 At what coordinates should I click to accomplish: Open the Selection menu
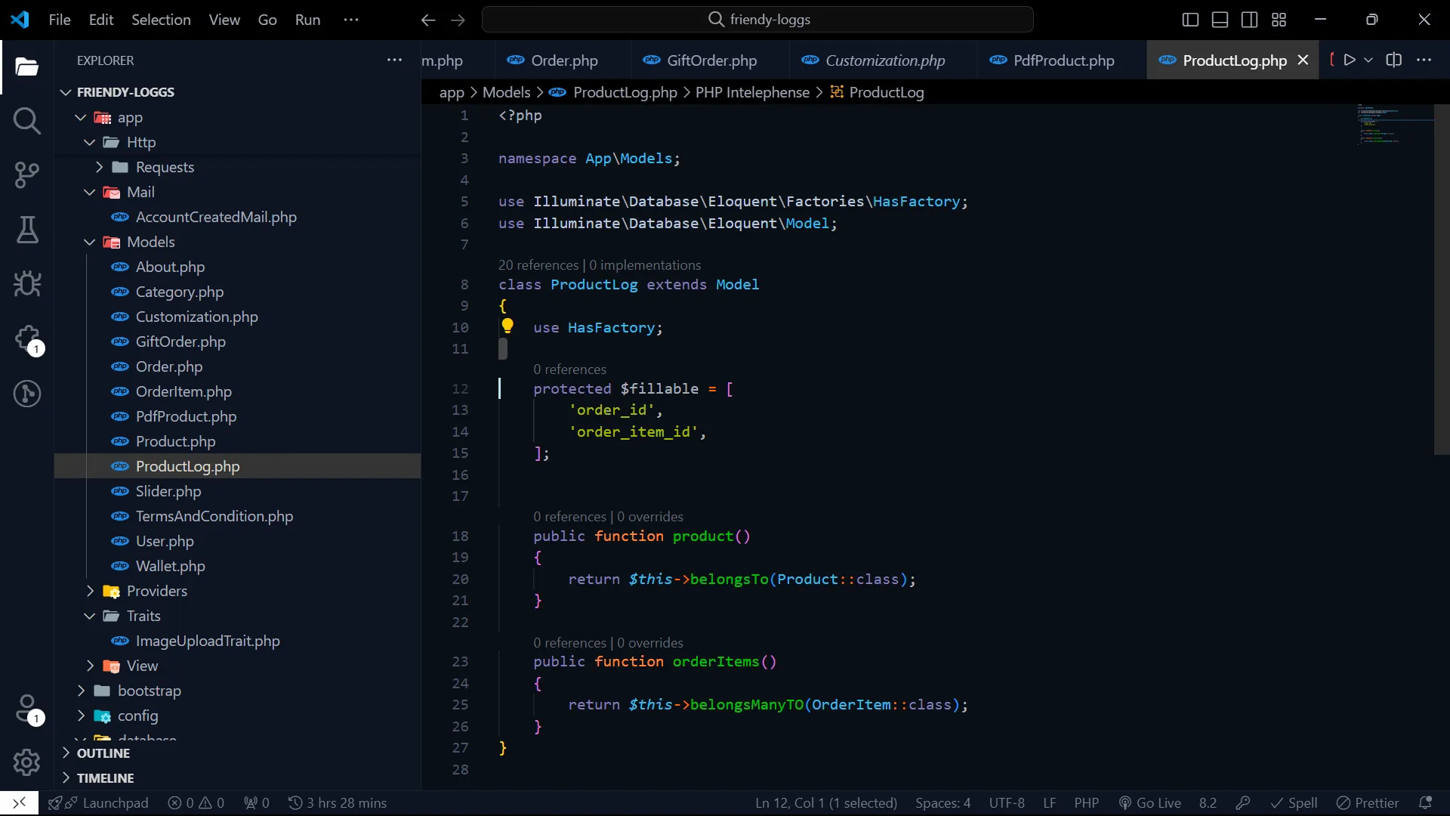pos(161,20)
